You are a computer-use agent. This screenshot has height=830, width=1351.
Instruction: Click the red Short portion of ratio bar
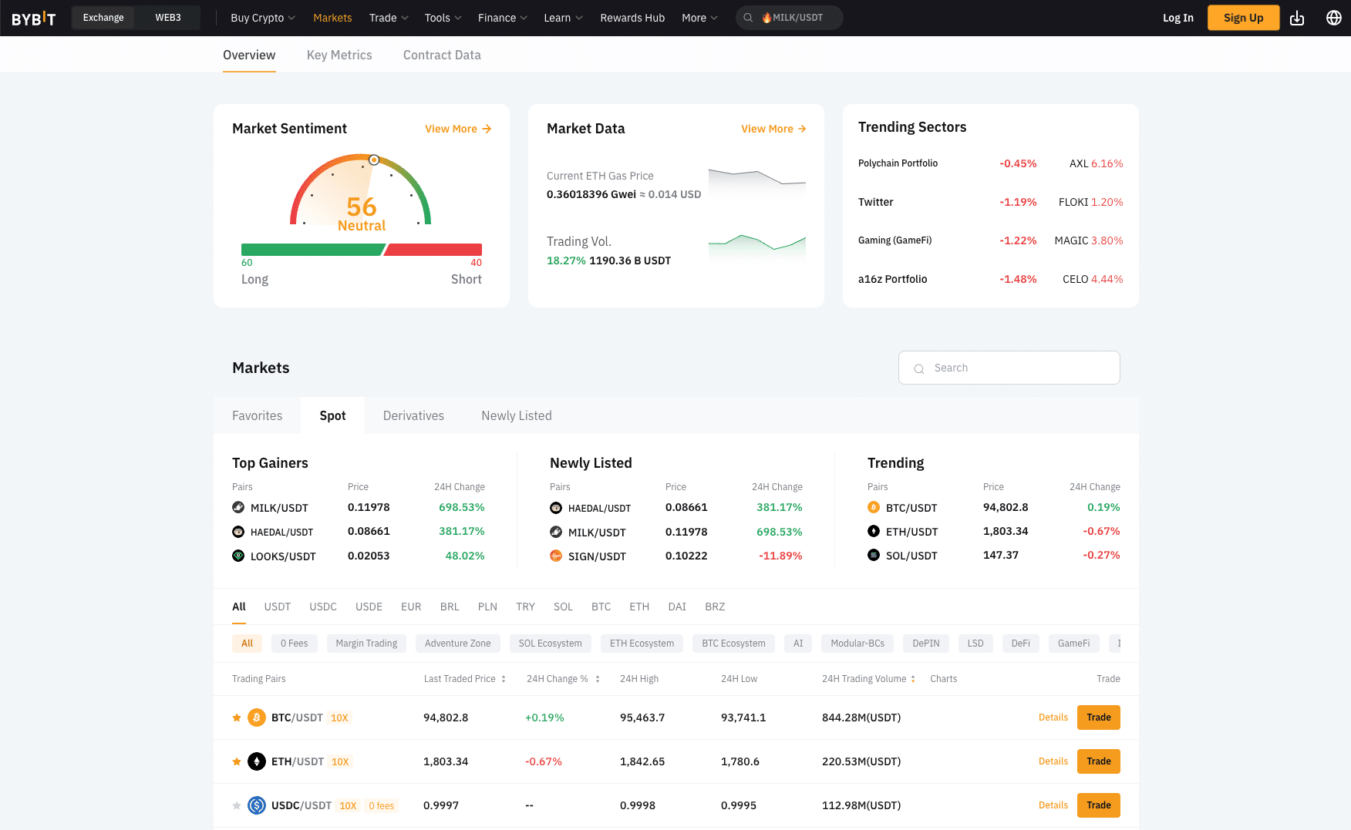(x=433, y=250)
